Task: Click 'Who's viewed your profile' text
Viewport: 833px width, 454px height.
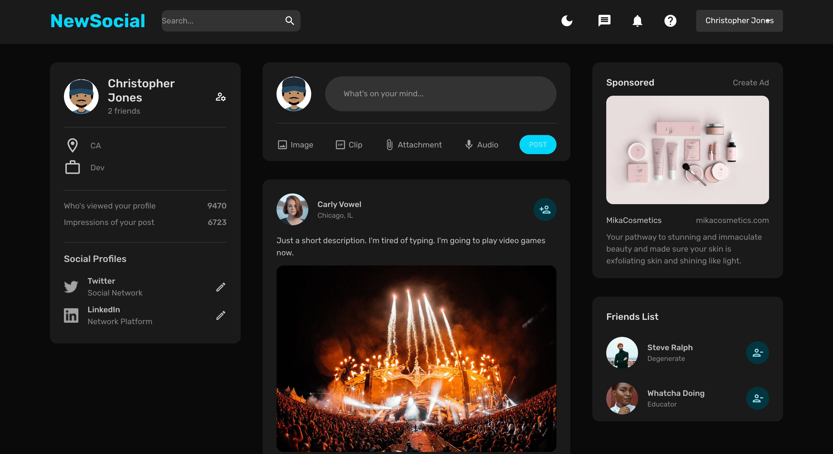Action: point(110,206)
